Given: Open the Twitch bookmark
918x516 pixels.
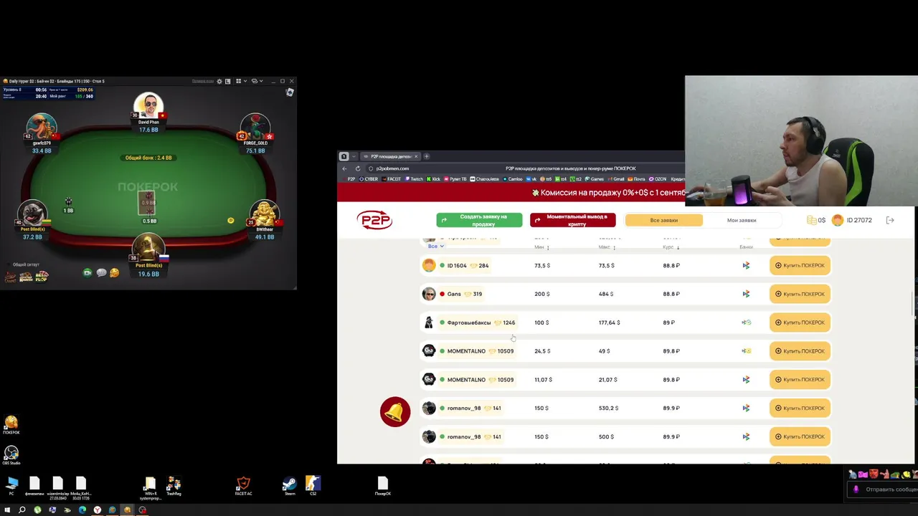Looking at the screenshot, I should (414, 178).
